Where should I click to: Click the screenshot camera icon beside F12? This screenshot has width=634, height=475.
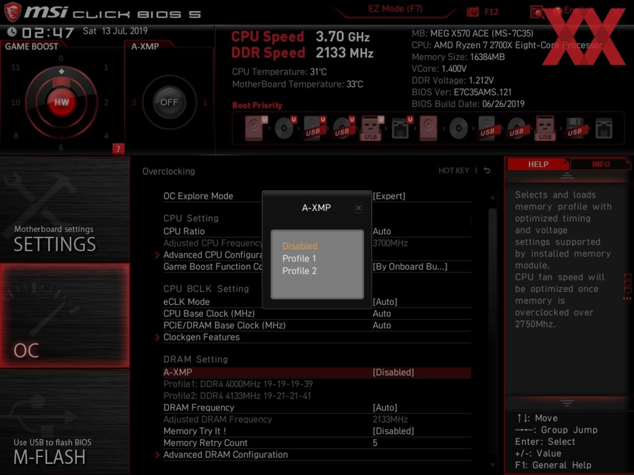click(473, 12)
